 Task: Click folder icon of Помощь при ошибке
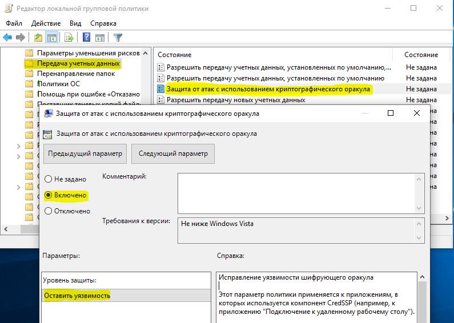coord(29,94)
